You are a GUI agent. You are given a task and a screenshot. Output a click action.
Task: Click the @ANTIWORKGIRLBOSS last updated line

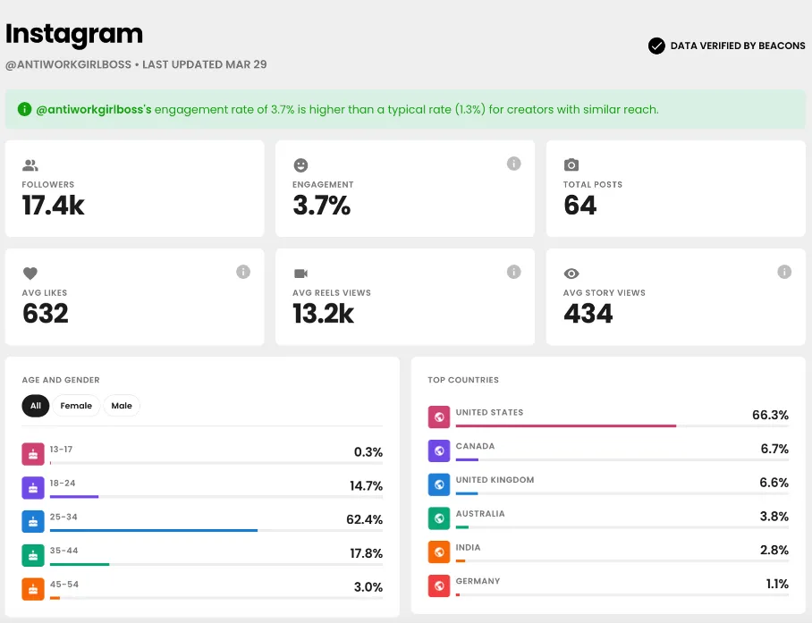click(x=136, y=64)
